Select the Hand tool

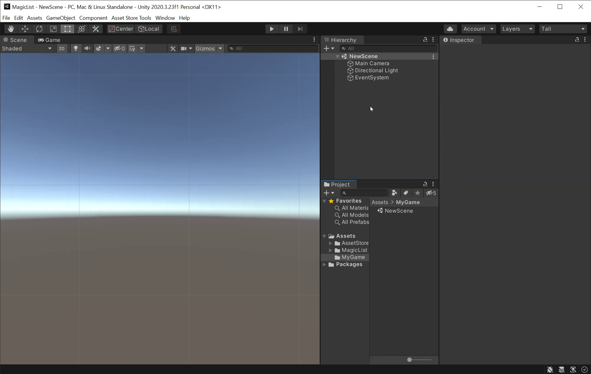11,29
